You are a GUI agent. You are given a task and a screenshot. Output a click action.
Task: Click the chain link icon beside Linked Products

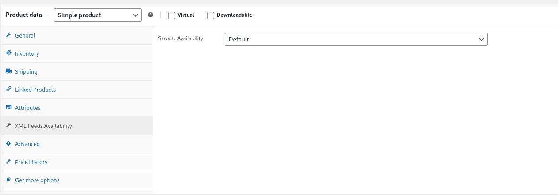tap(8, 89)
